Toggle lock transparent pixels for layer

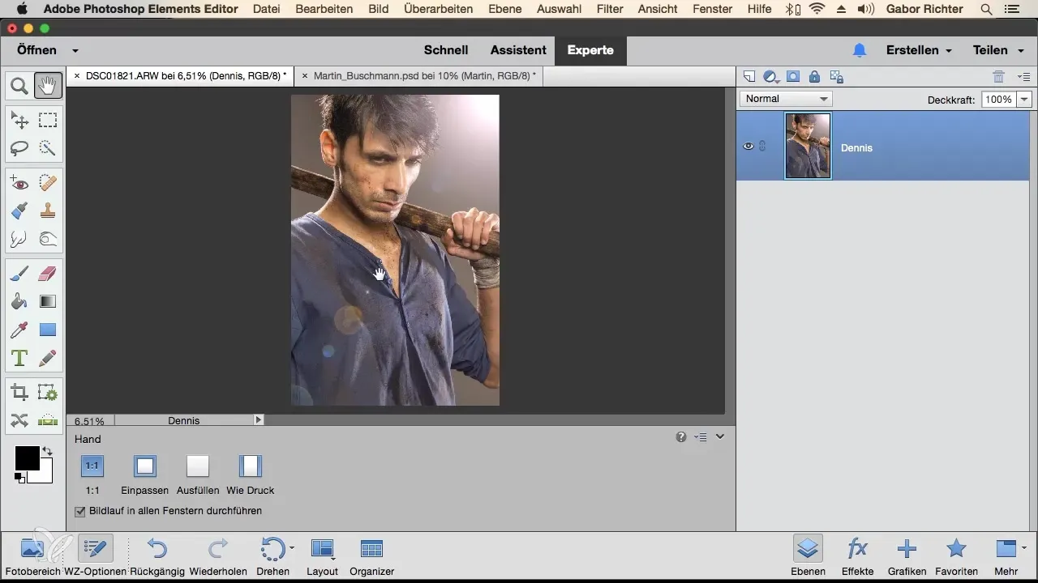836,77
